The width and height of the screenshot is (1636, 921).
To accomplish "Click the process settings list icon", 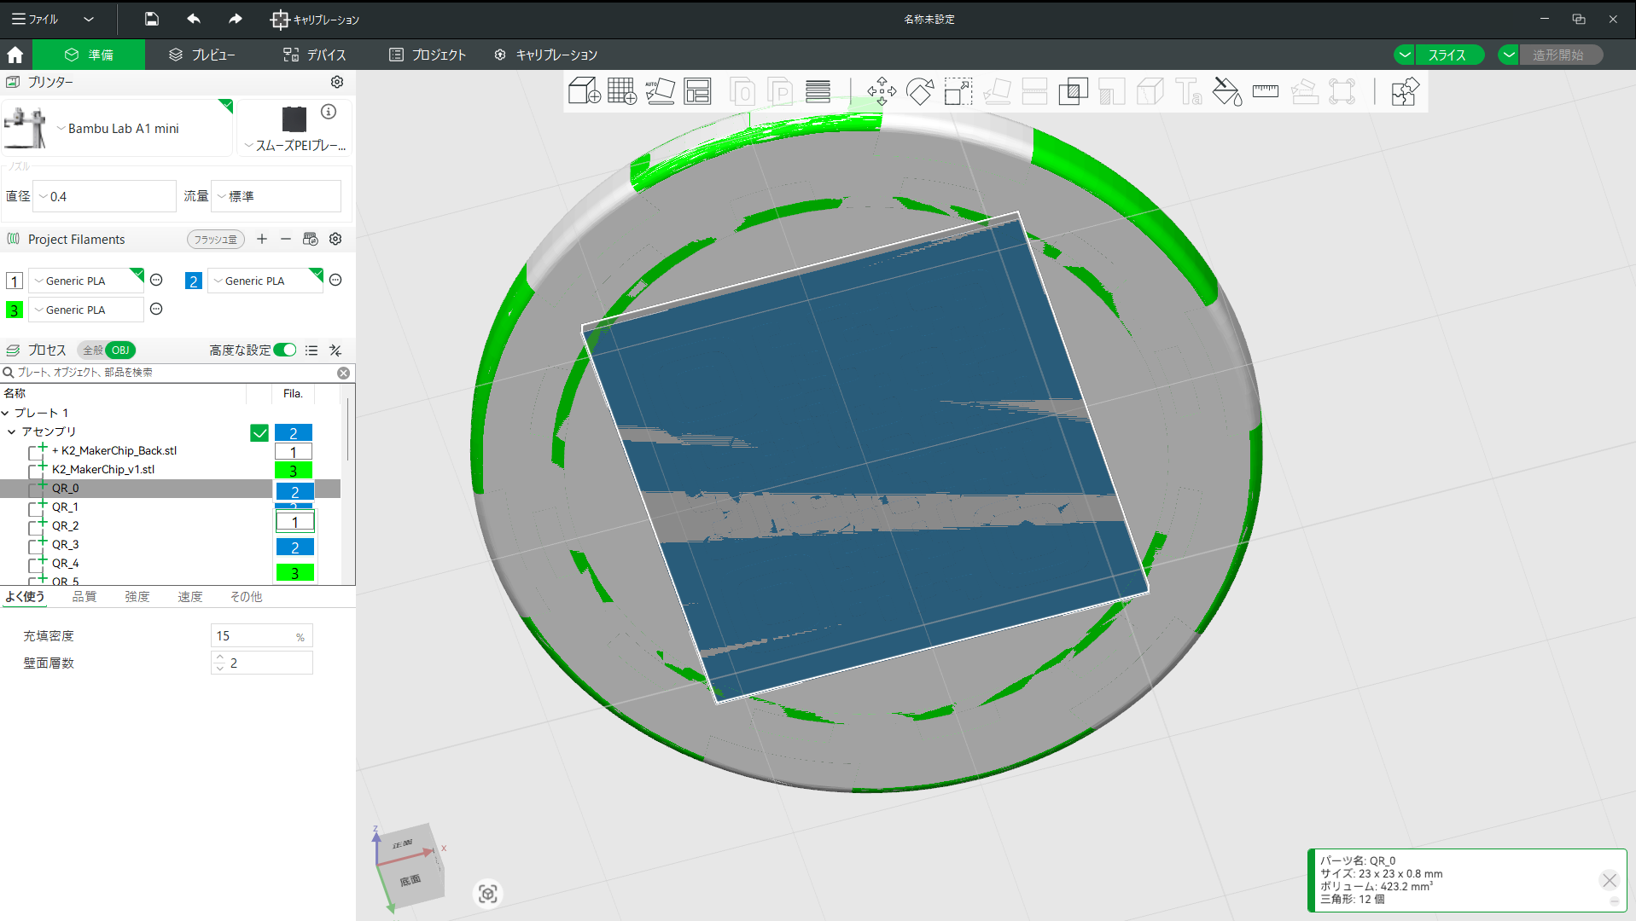I will pos(311,350).
